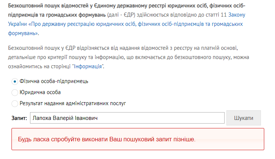Viewport: 275px width, 159px height.
Task: Click the red "Будь ласка спробуйте" error message
Action: coord(107,139)
